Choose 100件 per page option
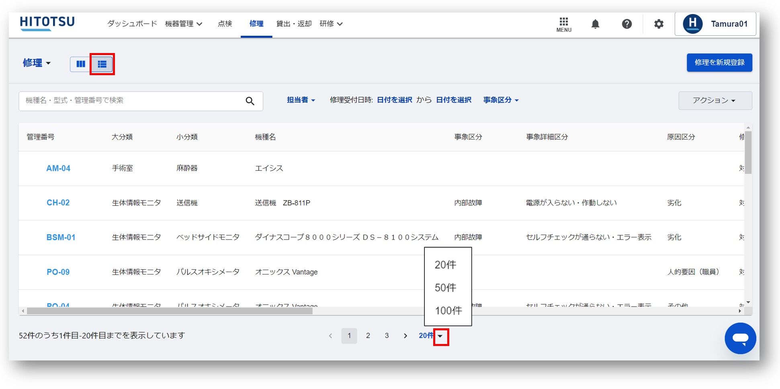 click(448, 311)
